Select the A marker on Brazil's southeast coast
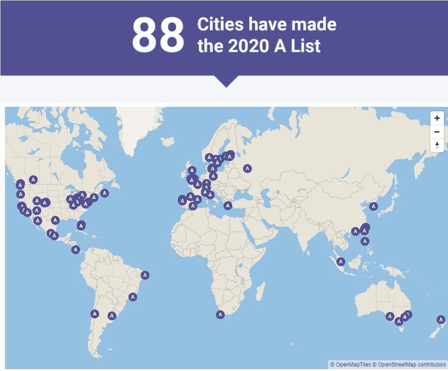 tap(133, 297)
